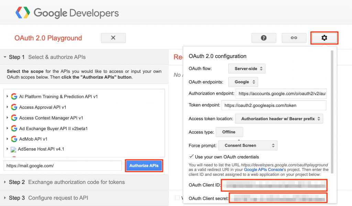This screenshot has width=352, height=206.
Task: Open the Google APIs Console link
Action: pos(263,170)
